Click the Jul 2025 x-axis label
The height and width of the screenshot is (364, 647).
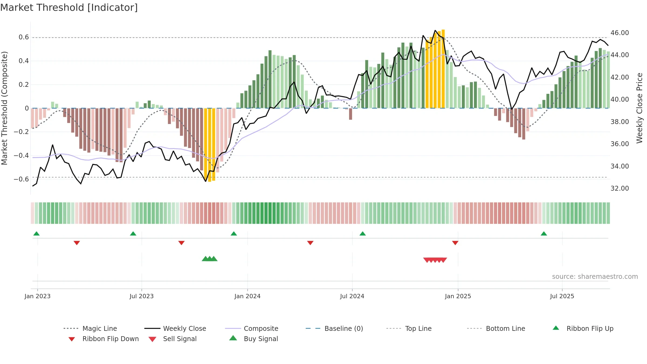tap(562, 296)
